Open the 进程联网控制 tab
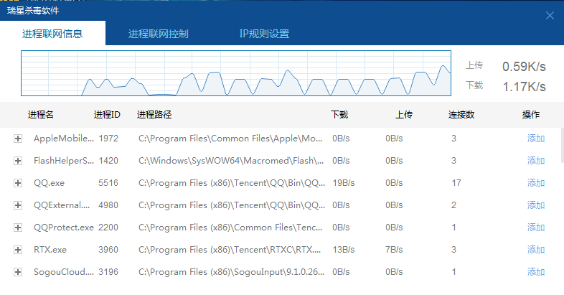The image size is (564, 295). pyautogui.click(x=159, y=34)
